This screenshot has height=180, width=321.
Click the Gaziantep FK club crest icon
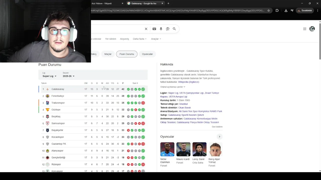coord(47,144)
